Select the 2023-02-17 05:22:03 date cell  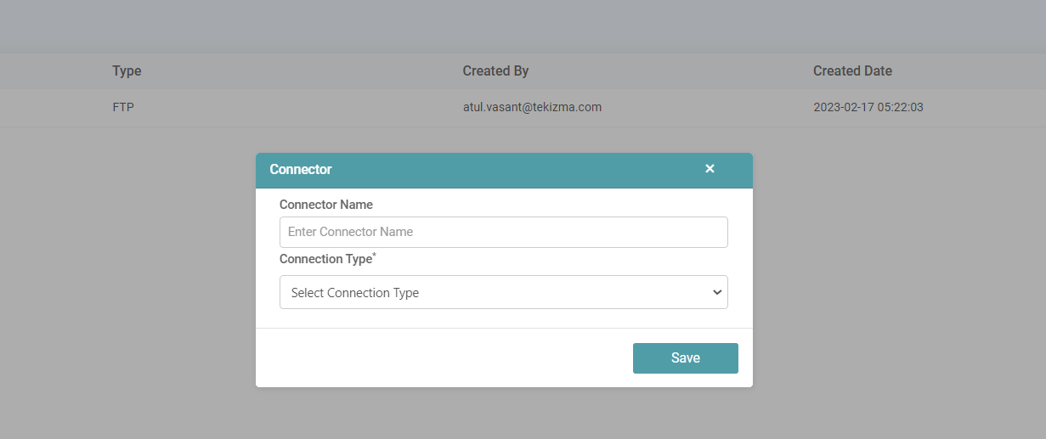coord(868,108)
